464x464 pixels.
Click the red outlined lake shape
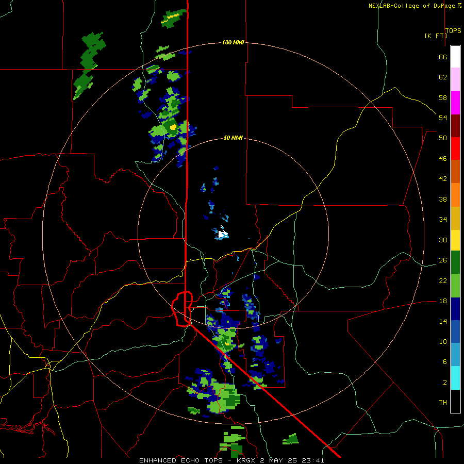182,309
